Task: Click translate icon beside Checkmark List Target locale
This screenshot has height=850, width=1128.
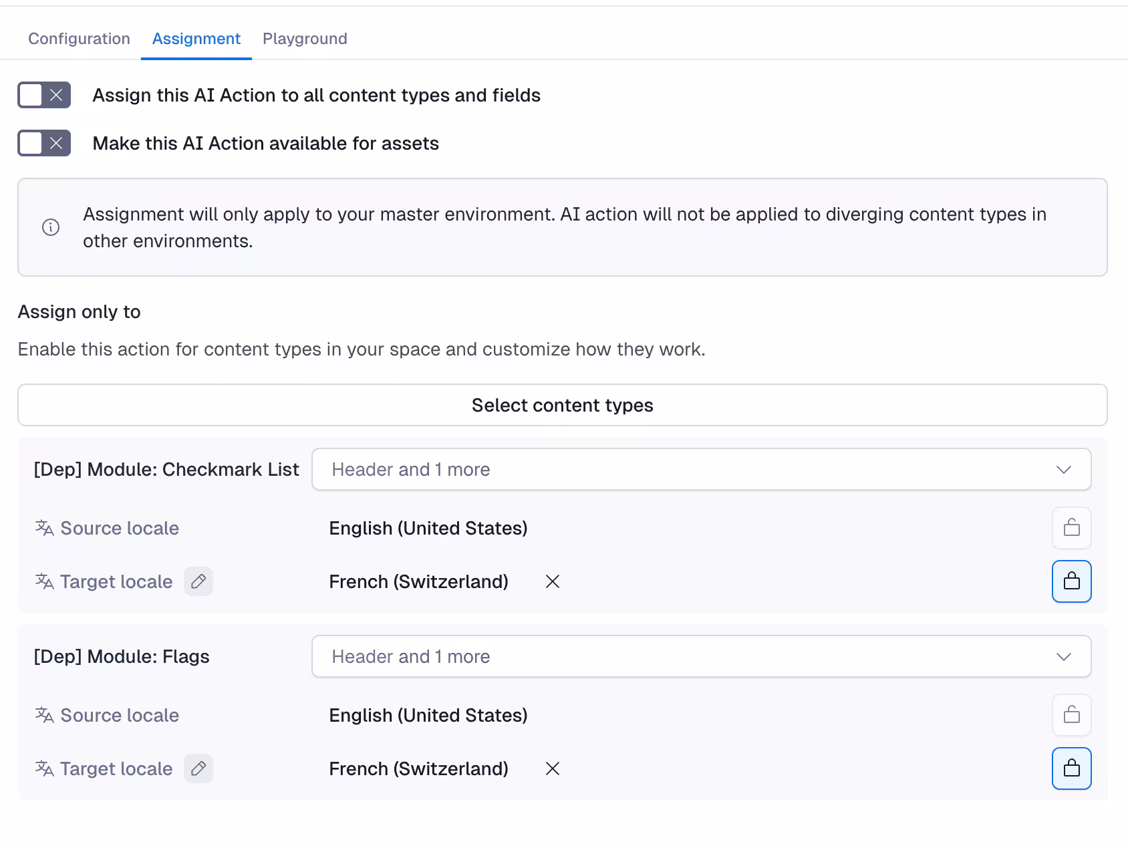Action: pyautogui.click(x=44, y=581)
